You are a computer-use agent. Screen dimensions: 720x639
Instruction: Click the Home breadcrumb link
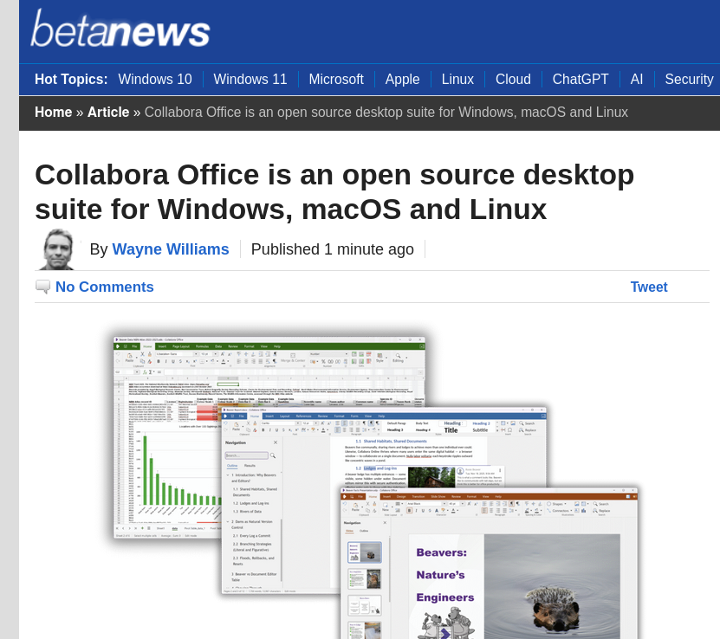[53, 113]
